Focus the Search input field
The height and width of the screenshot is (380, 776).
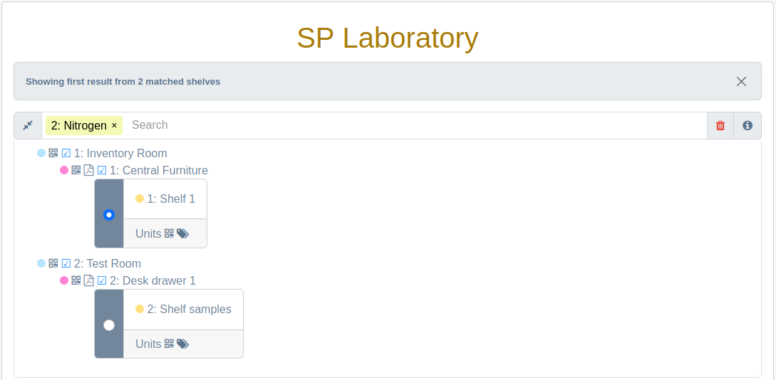point(415,125)
